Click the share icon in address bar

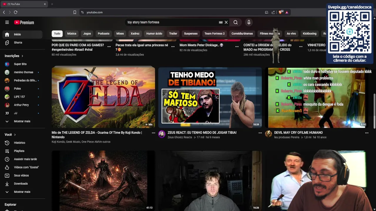click(x=273, y=12)
